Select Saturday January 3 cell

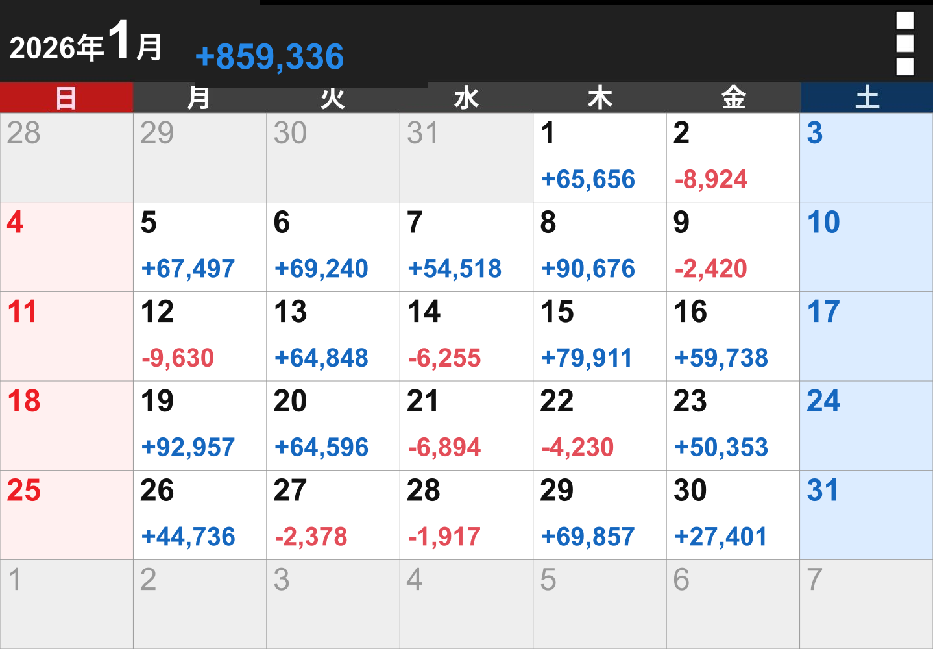pyautogui.click(x=867, y=158)
